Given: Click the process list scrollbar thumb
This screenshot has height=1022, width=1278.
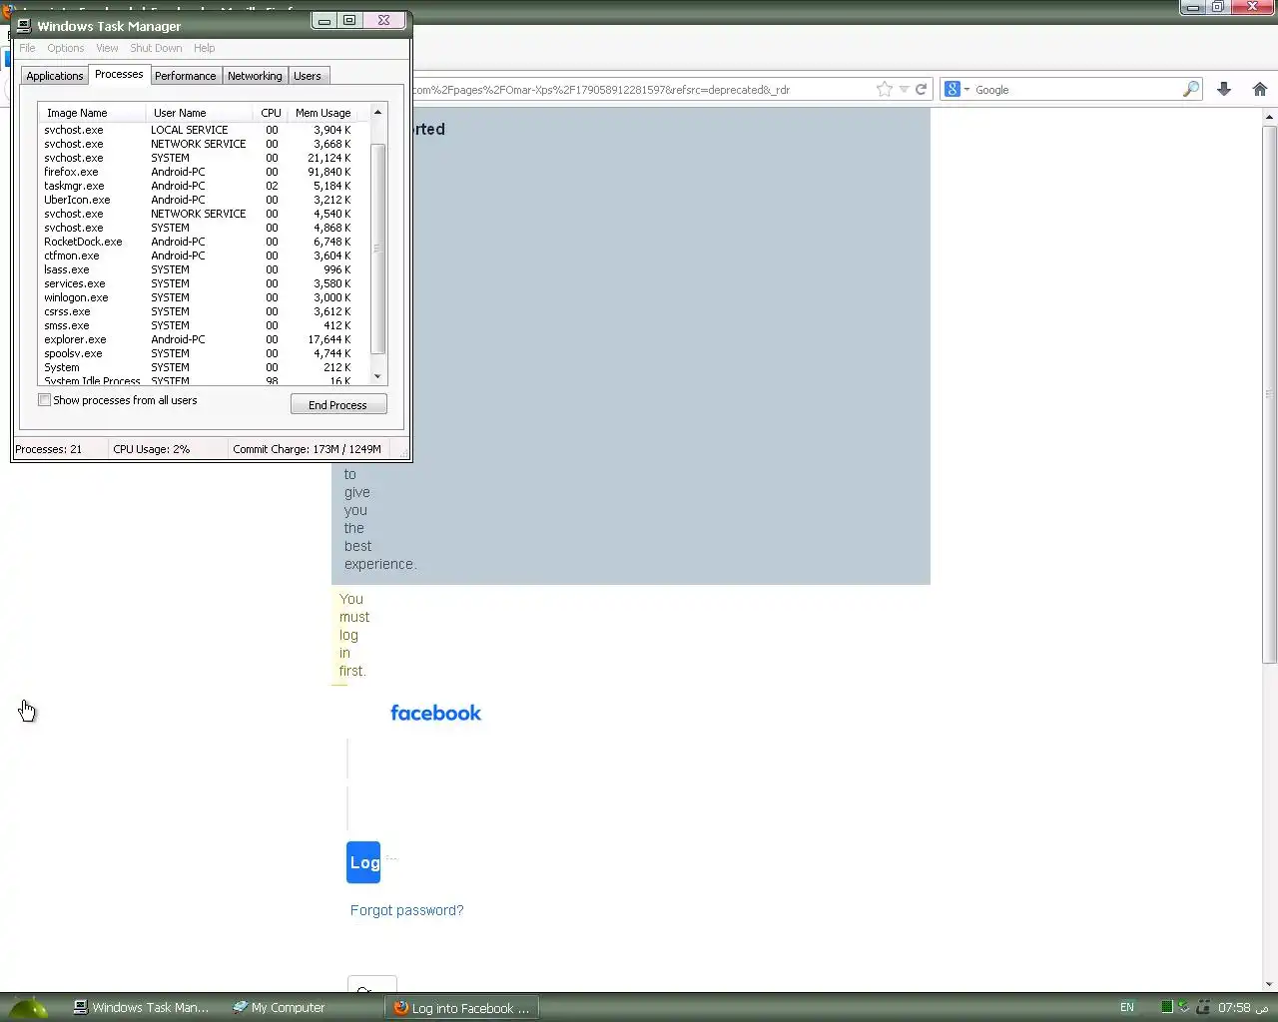Looking at the screenshot, I should 377,249.
